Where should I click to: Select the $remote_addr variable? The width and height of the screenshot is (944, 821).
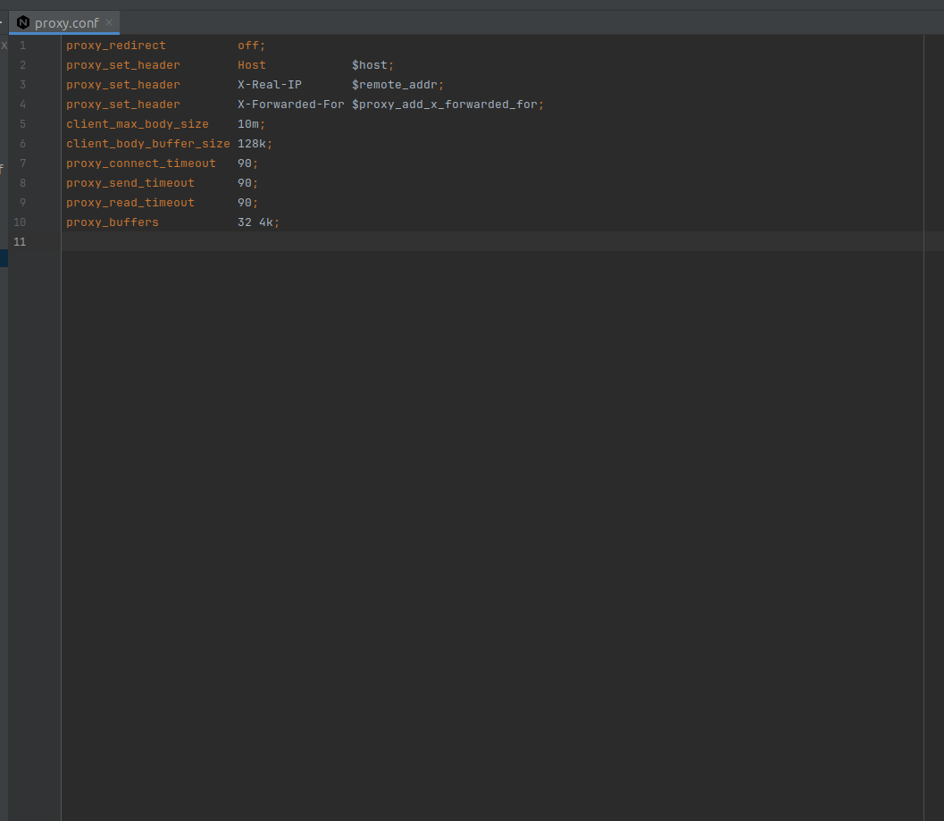[x=394, y=84]
